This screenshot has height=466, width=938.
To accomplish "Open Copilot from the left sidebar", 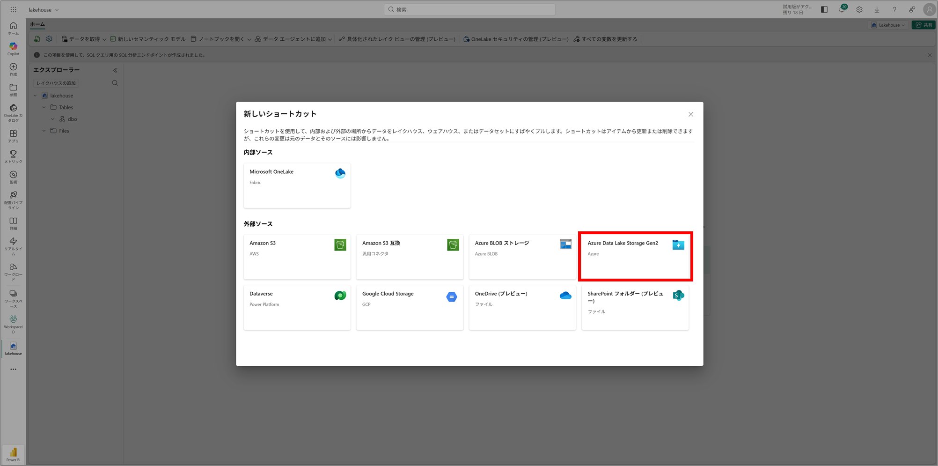I will point(13,48).
